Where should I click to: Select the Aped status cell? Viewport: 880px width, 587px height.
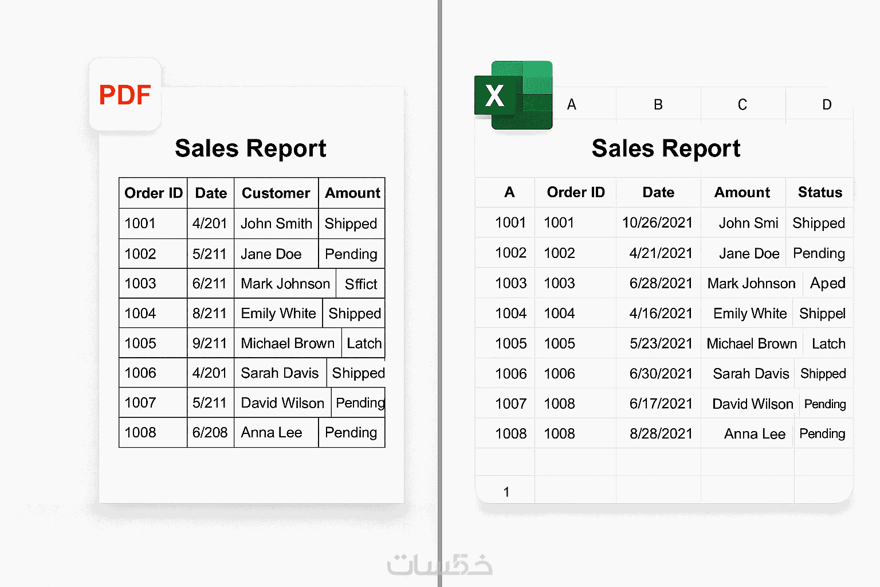tap(827, 283)
